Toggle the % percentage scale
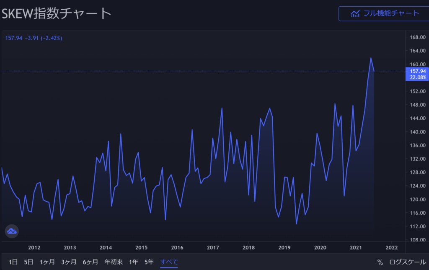 point(380,262)
